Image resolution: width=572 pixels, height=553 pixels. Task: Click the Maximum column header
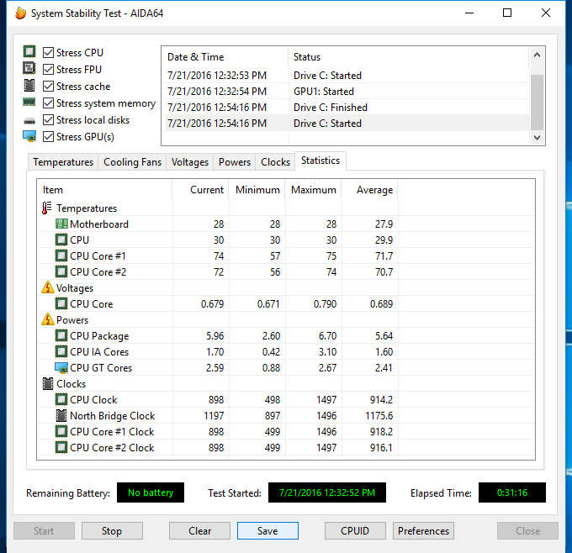pyautogui.click(x=313, y=190)
